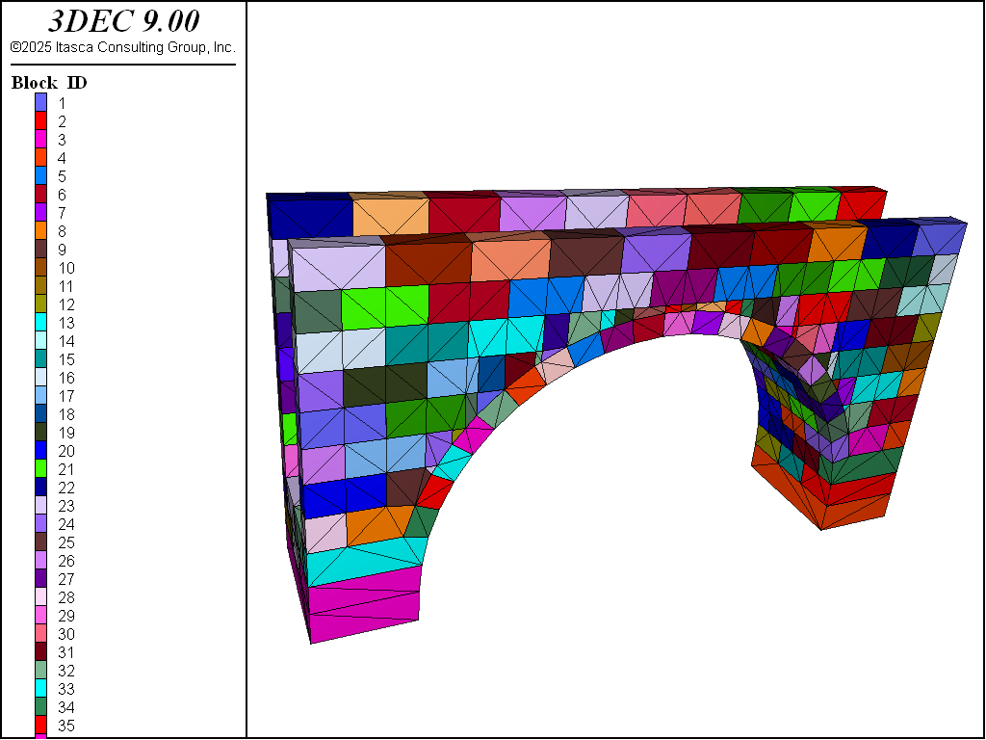Click the bright blue swatch for ID 20

[x=40, y=451]
